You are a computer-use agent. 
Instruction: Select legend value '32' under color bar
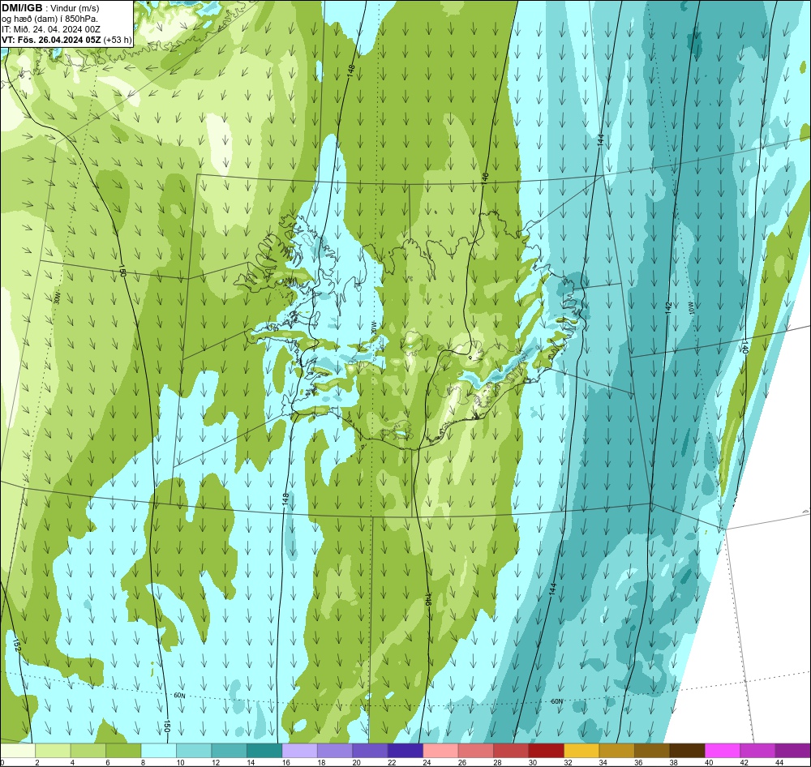(x=568, y=762)
